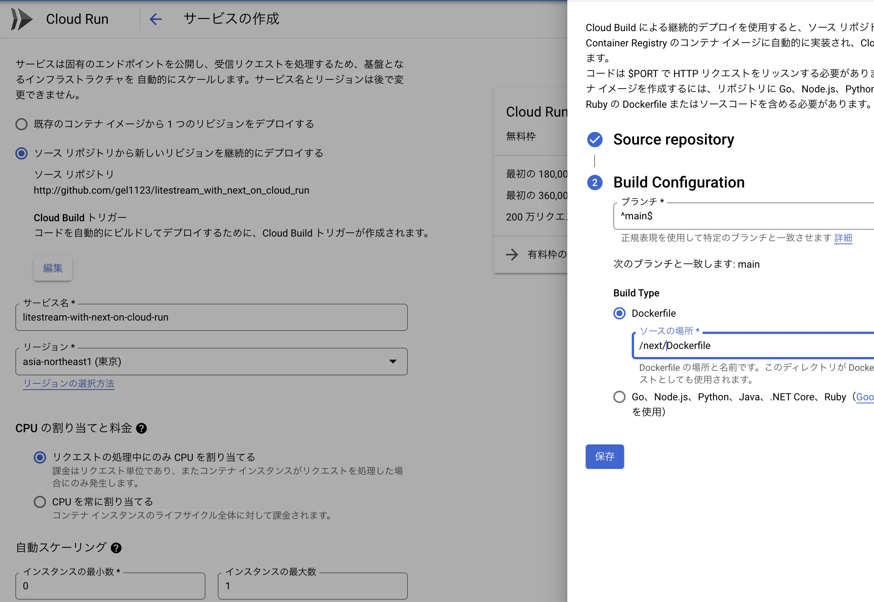Click the Cloud Run logo icon
The width and height of the screenshot is (874, 602).
tap(21, 19)
